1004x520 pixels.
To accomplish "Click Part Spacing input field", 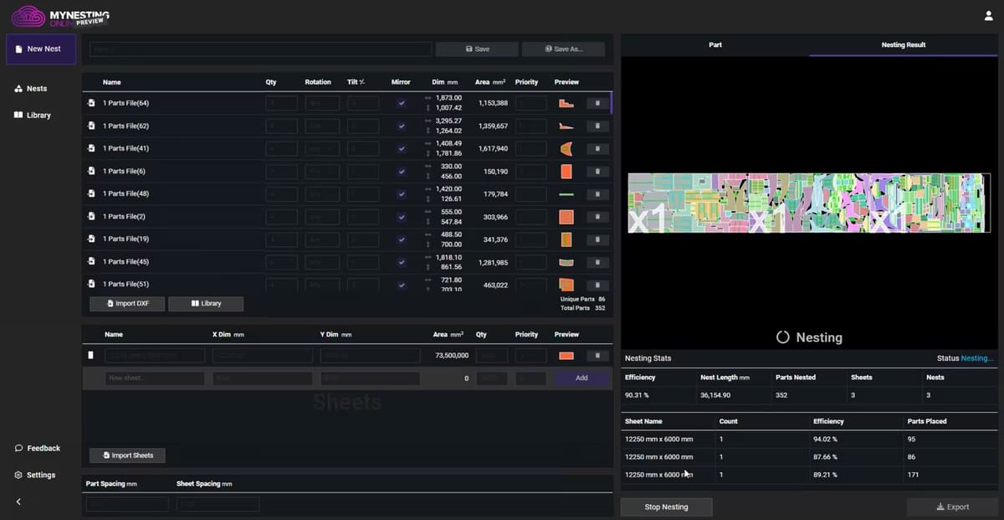I will pyautogui.click(x=127, y=504).
